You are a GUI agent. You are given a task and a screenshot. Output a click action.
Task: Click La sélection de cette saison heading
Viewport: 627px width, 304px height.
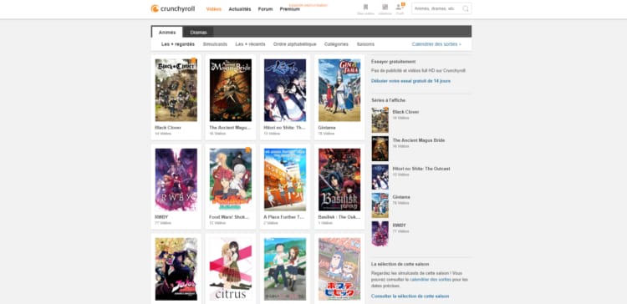pos(400,265)
